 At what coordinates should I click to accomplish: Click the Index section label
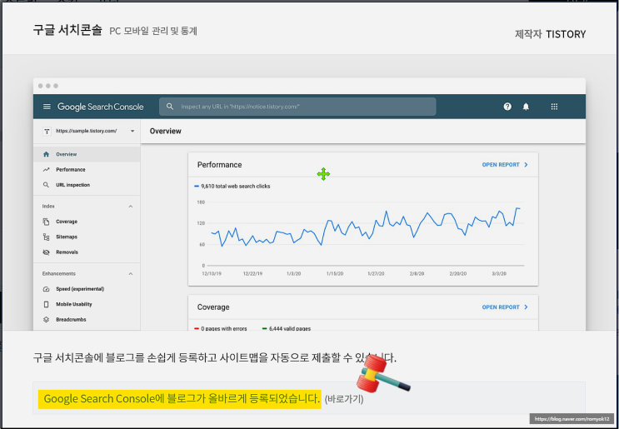click(x=48, y=207)
